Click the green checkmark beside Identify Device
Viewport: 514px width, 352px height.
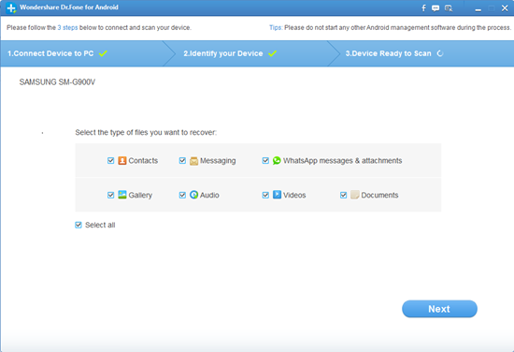272,53
